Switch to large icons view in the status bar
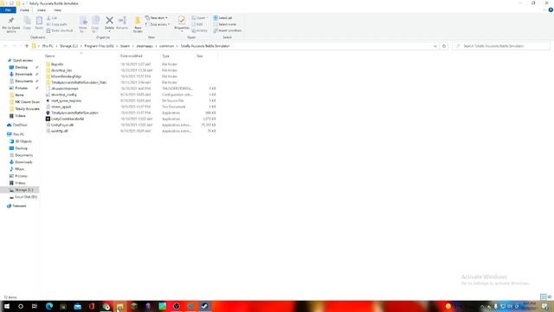The height and width of the screenshot is (312, 554). pos(550,296)
